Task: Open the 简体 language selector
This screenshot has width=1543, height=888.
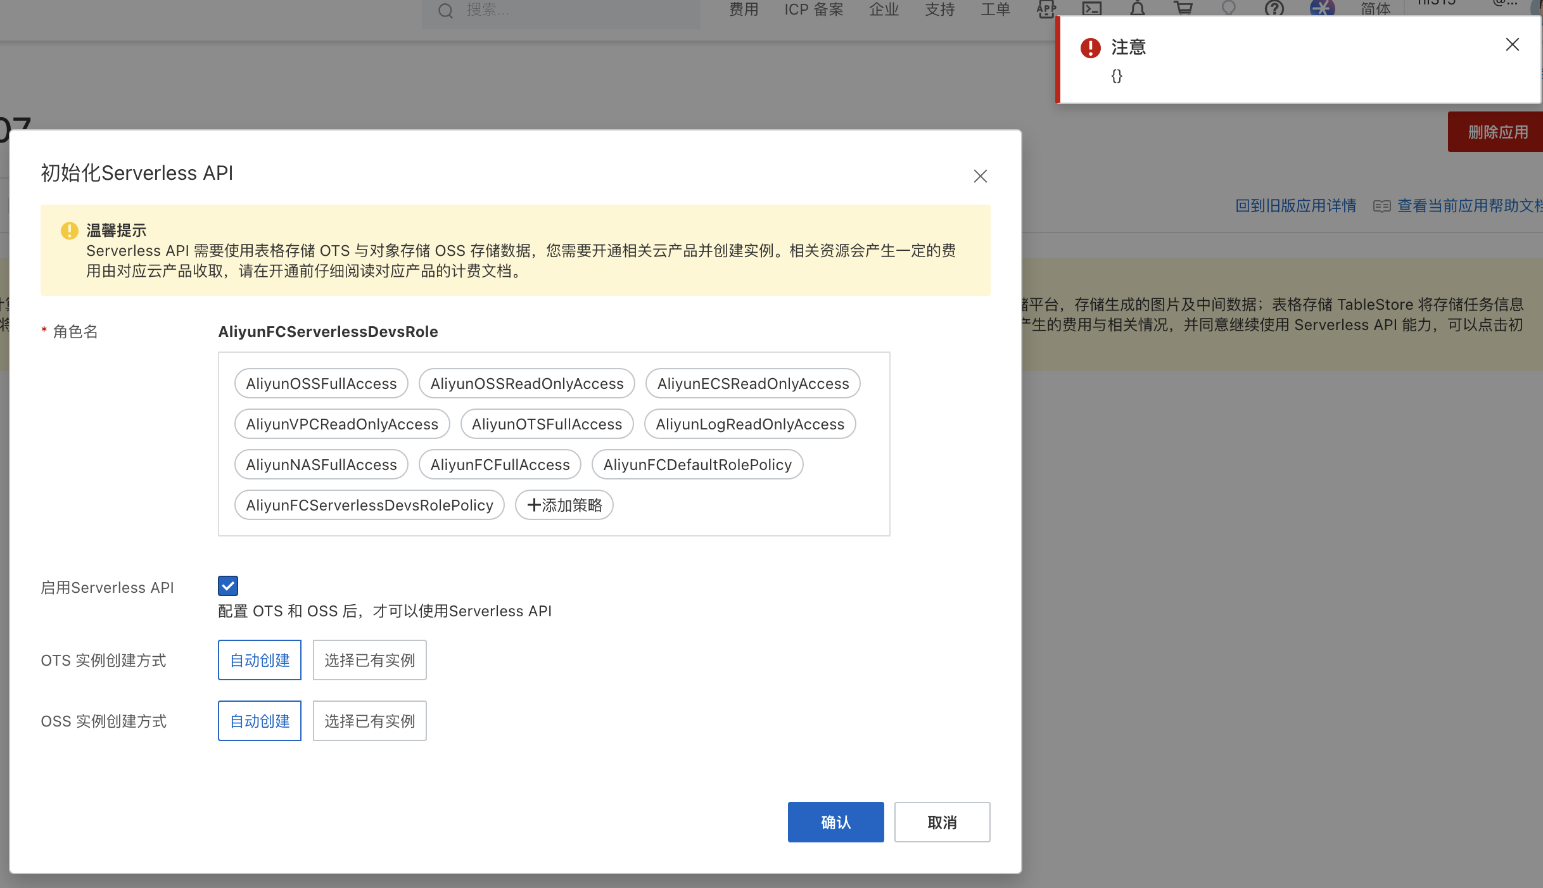Action: 1376,9
